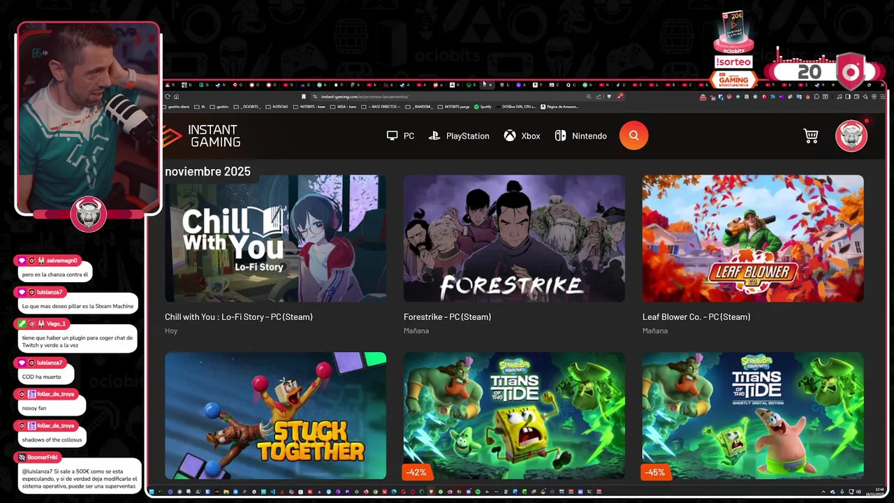Reload the page in the browser
Screen dimensions: 894x503
click(x=168, y=96)
